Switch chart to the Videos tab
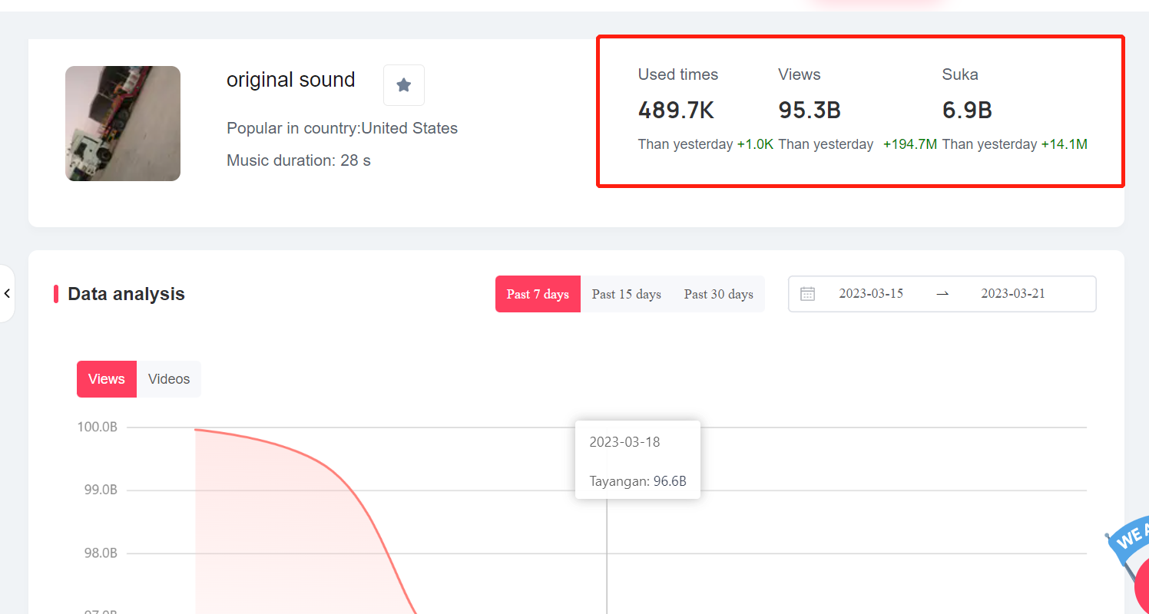Viewport: 1149px width, 614px height. [x=169, y=379]
